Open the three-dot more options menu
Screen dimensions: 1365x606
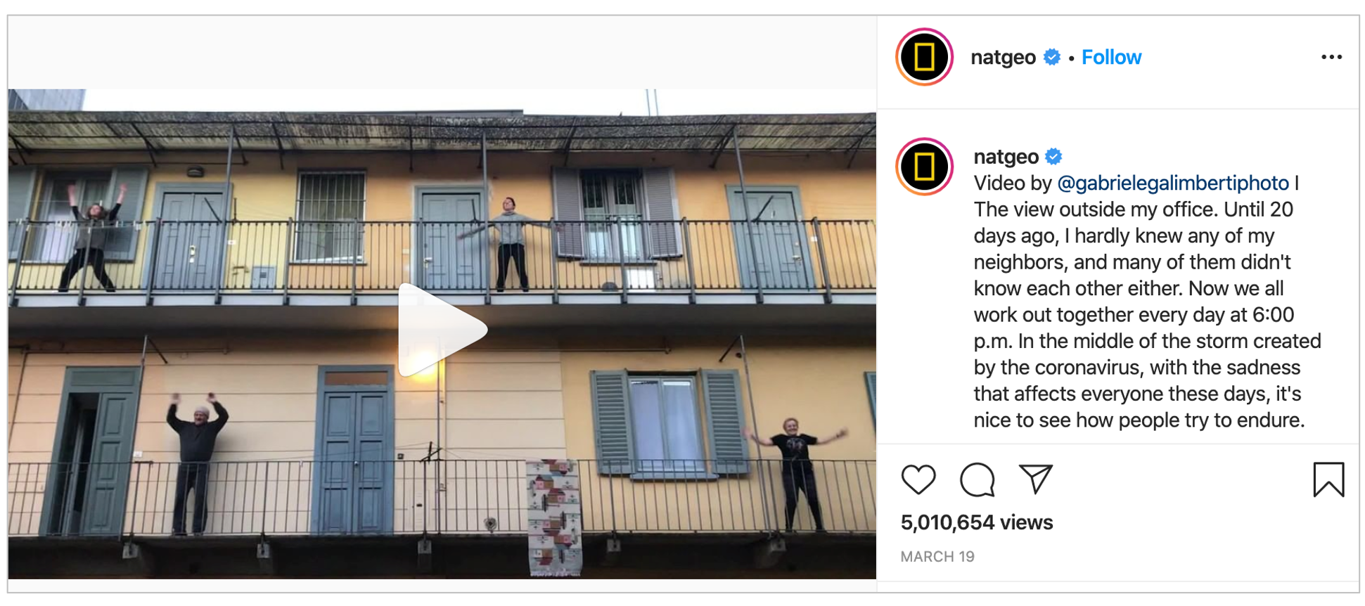point(1331,57)
